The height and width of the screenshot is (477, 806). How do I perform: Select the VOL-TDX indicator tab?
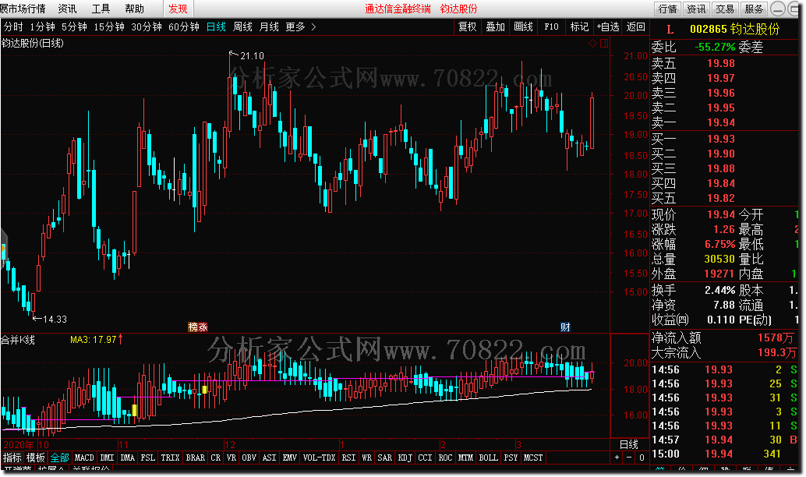(x=320, y=458)
